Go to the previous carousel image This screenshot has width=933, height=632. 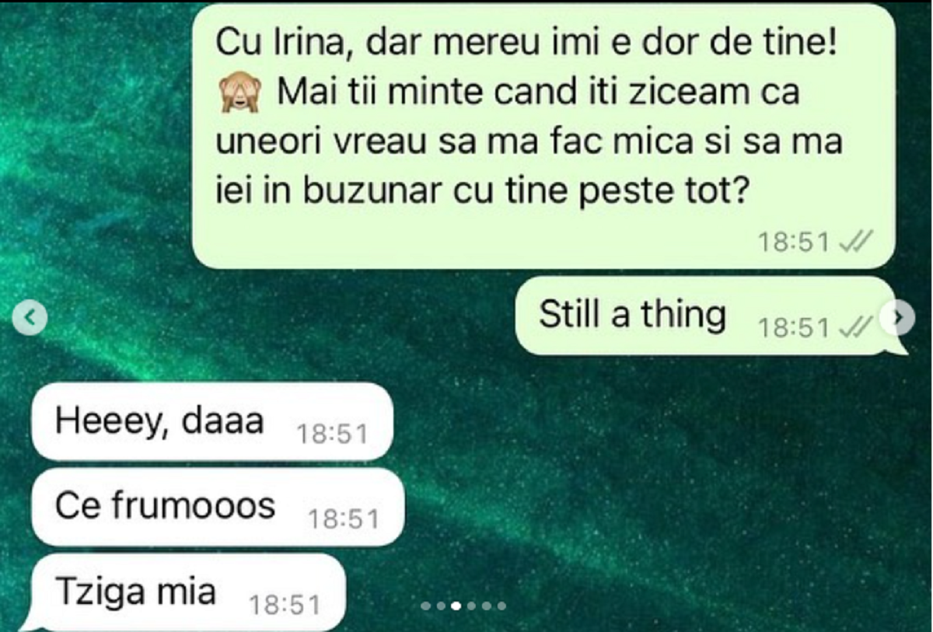(30, 317)
